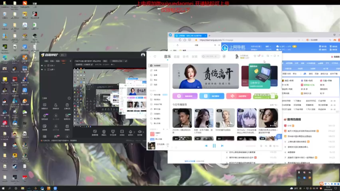340x191 pixels.
Task: Click the music app search input field
Action: pyautogui.click(x=210, y=56)
